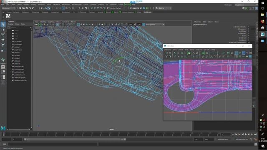The image size is (267, 150).
Task: Open the Modeling menu set dropdown
Action: (8, 8)
